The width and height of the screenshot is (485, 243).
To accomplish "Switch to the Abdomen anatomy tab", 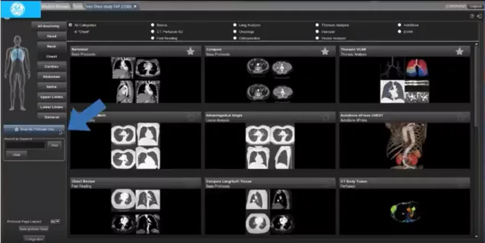I will 52,76.
